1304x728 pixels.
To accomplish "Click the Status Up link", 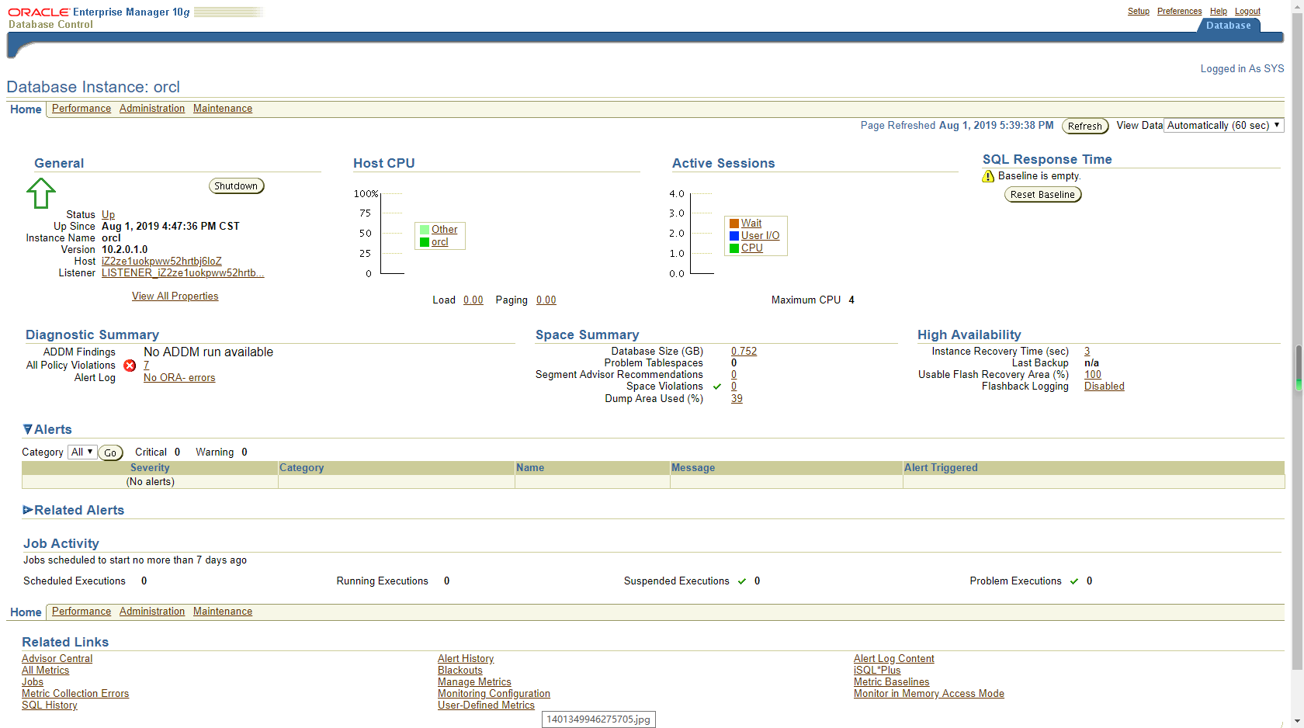I will click(x=108, y=215).
